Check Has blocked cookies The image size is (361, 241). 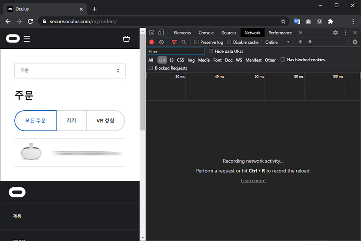283,59
